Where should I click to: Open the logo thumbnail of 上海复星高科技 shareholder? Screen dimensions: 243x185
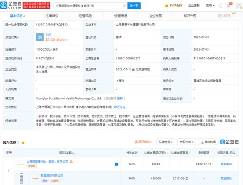pyautogui.click(x=20, y=164)
